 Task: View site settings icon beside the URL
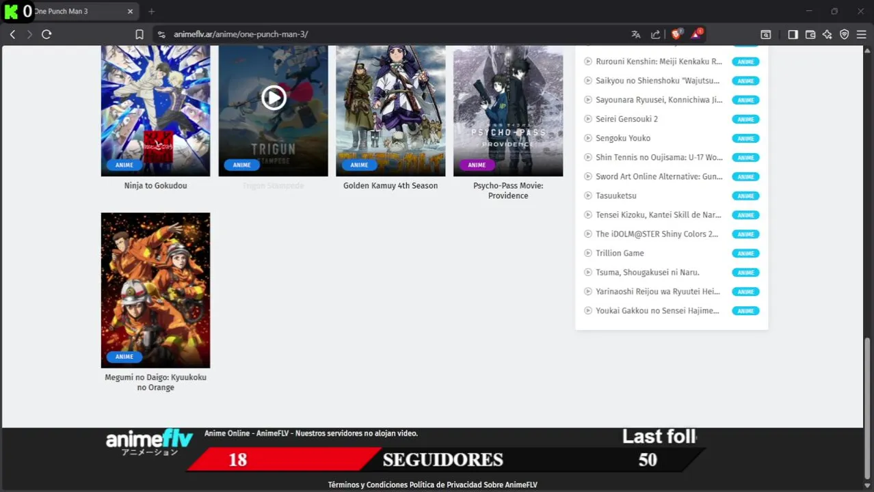click(x=161, y=34)
